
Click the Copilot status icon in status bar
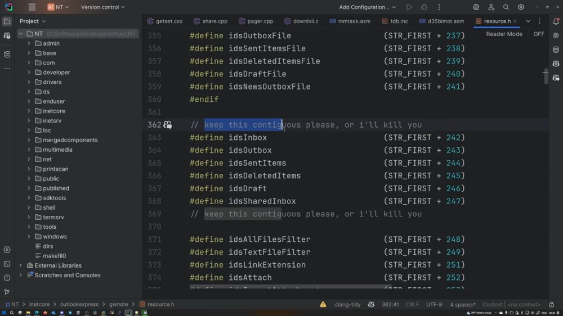(x=371, y=304)
